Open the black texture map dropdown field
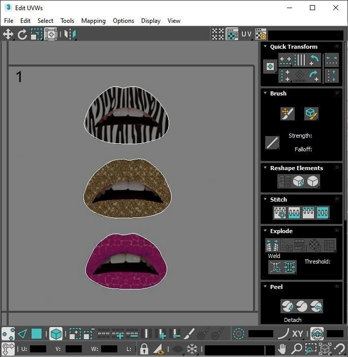 (x=306, y=35)
